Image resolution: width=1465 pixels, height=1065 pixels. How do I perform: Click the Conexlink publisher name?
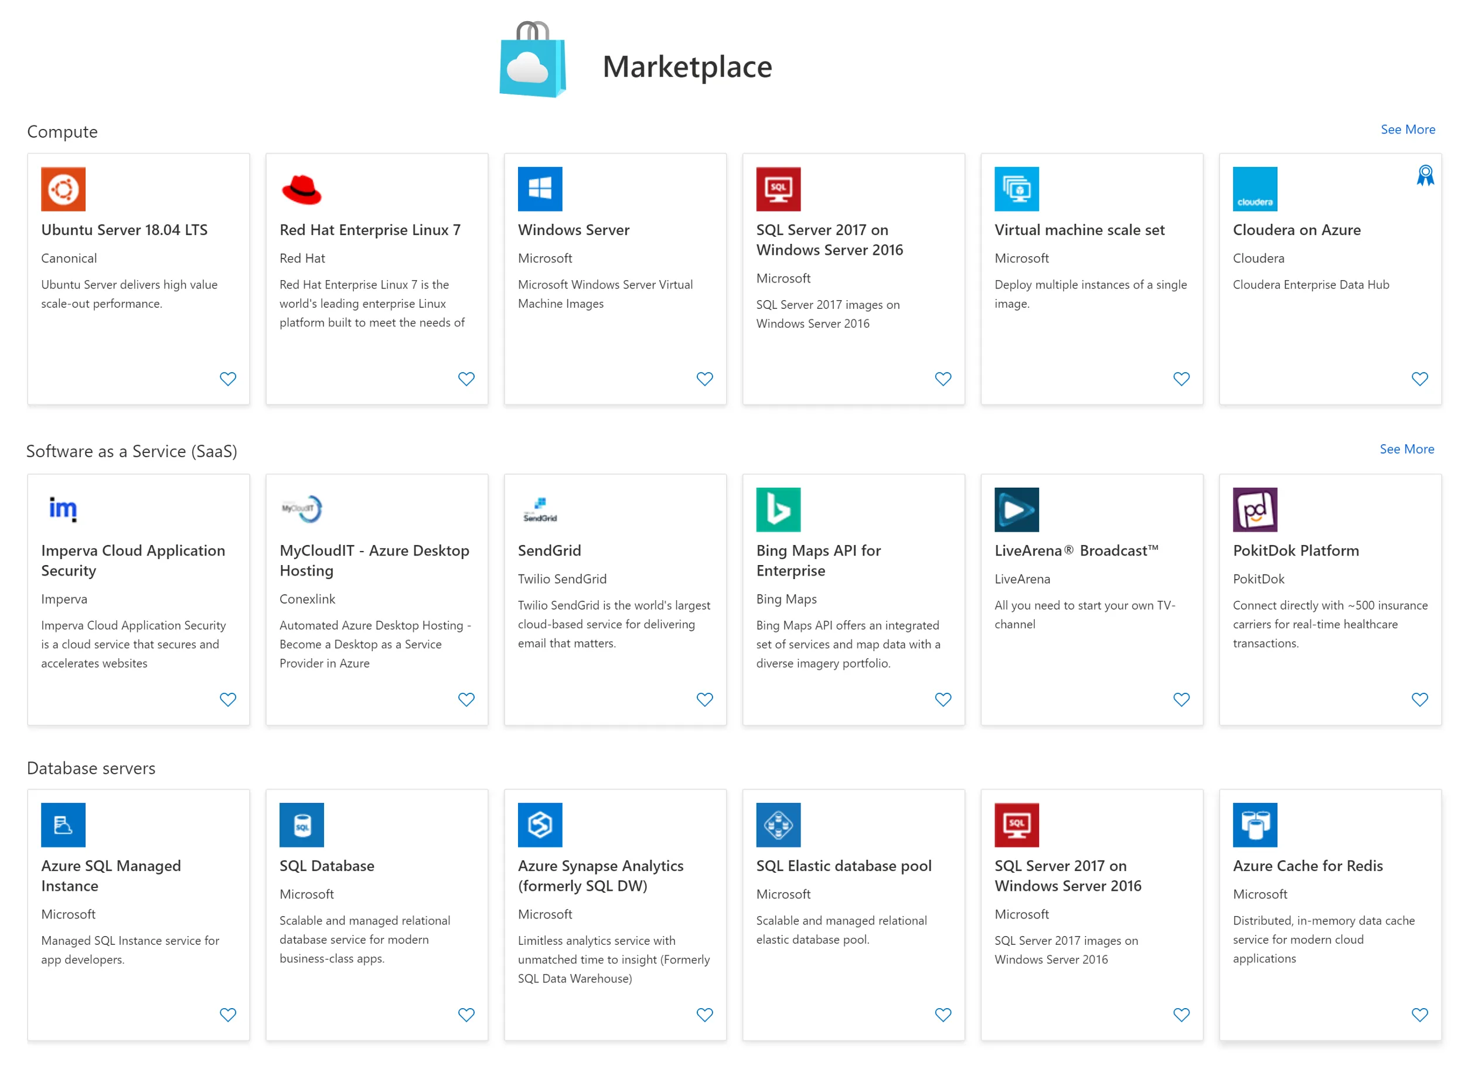coord(308,599)
